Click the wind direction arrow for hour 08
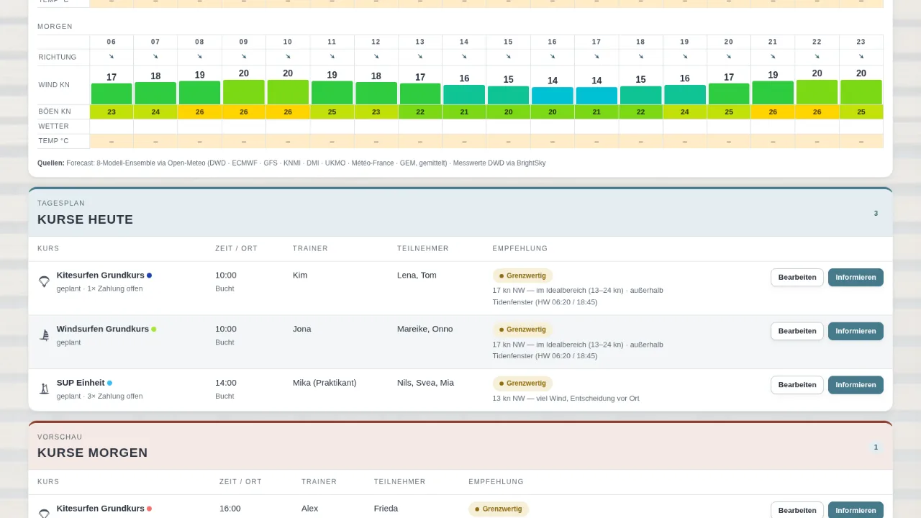The width and height of the screenshot is (921, 518). (199, 56)
